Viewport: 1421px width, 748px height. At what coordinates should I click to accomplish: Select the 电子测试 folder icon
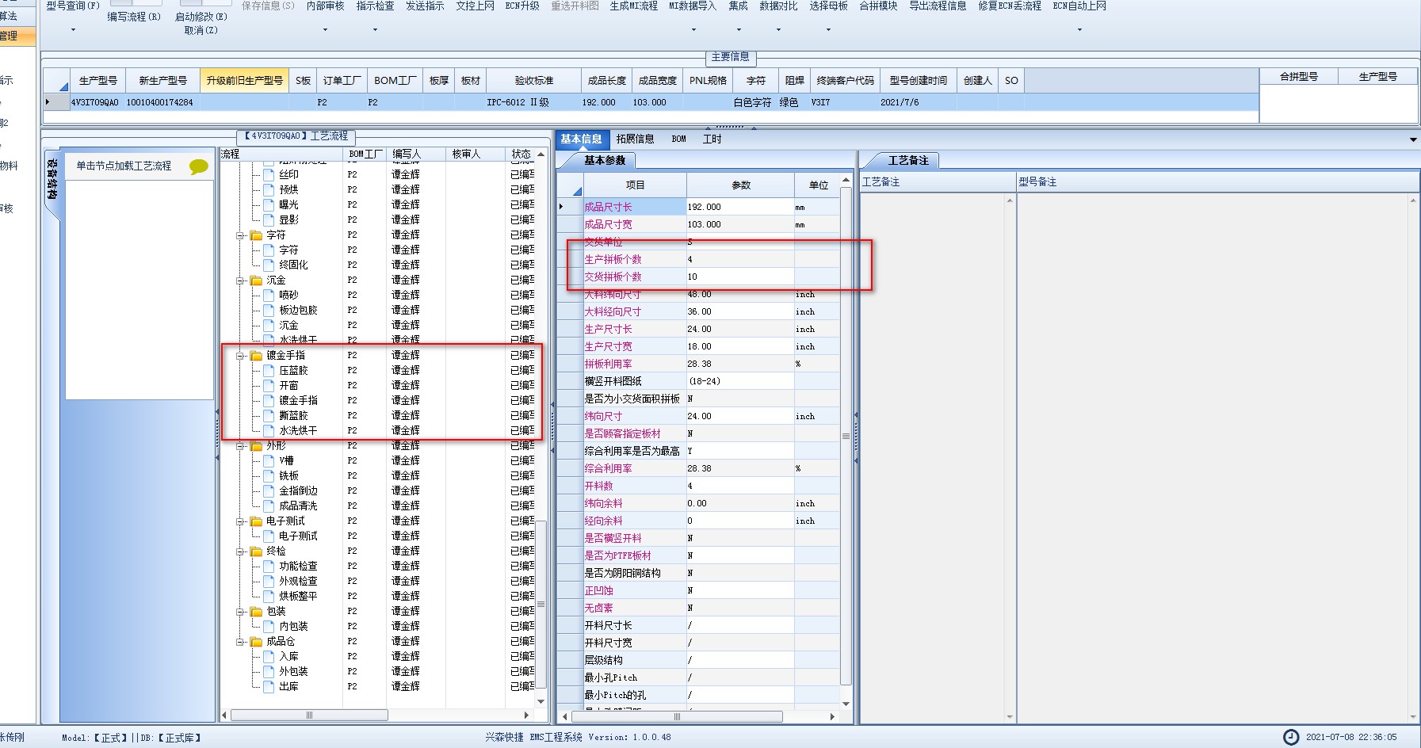256,521
